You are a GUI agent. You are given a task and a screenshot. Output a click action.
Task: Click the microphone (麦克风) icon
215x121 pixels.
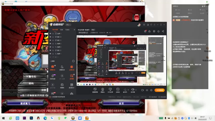125,90
